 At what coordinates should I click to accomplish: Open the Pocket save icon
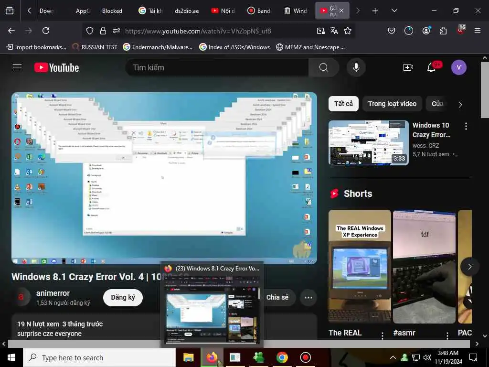(x=392, y=31)
